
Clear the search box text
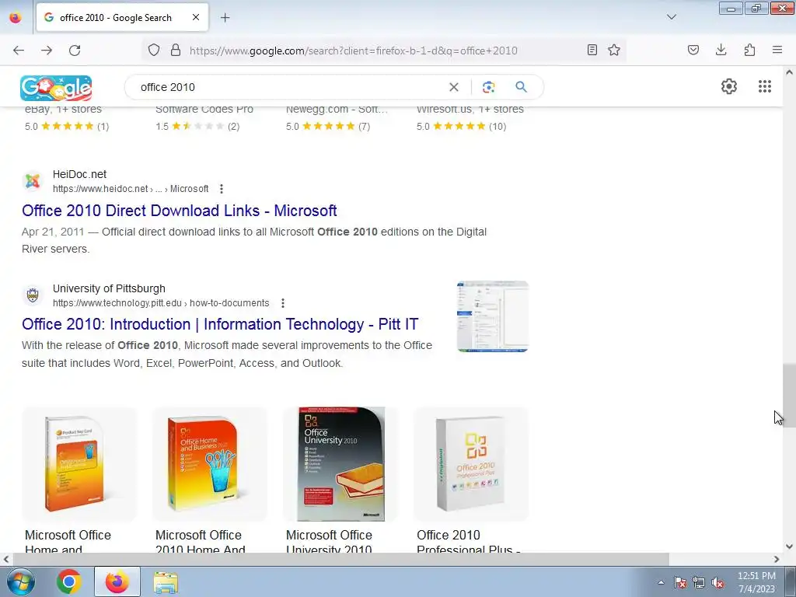coord(454,87)
